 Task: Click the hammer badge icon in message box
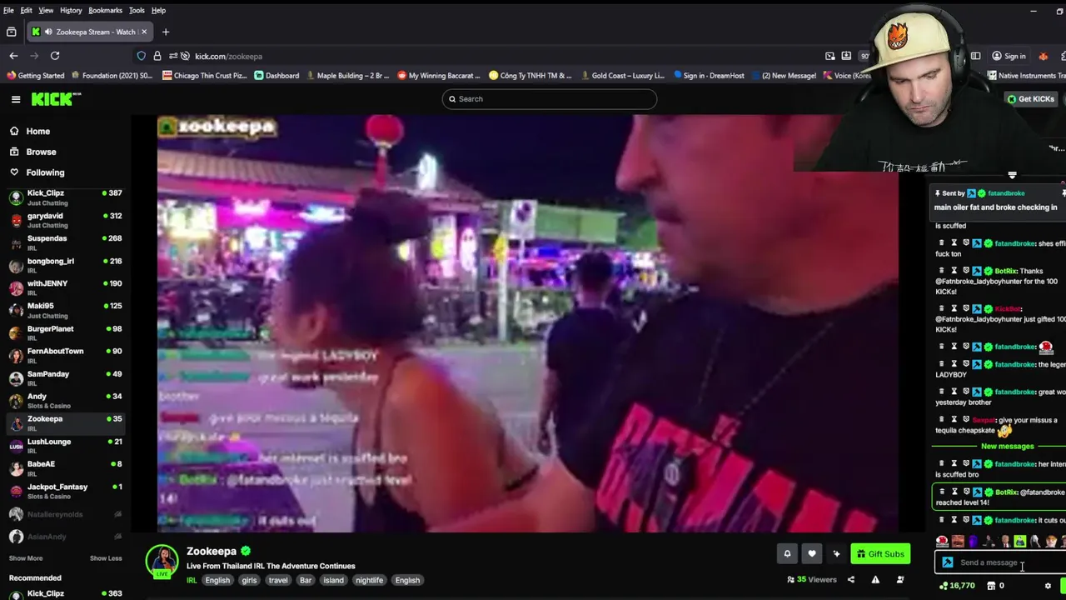(x=947, y=562)
